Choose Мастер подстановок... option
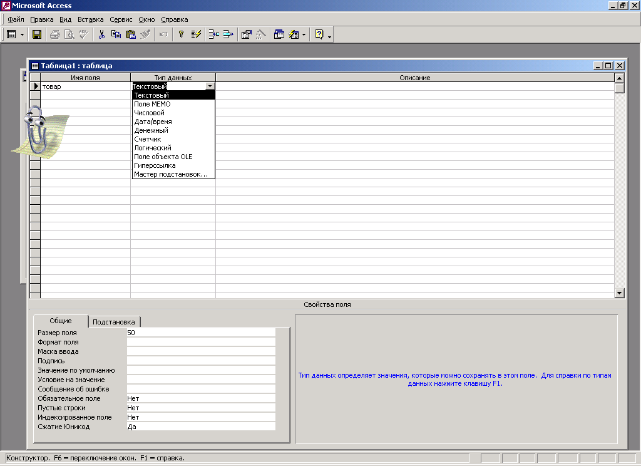The height and width of the screenshot is (466, 641). (173, 174)
